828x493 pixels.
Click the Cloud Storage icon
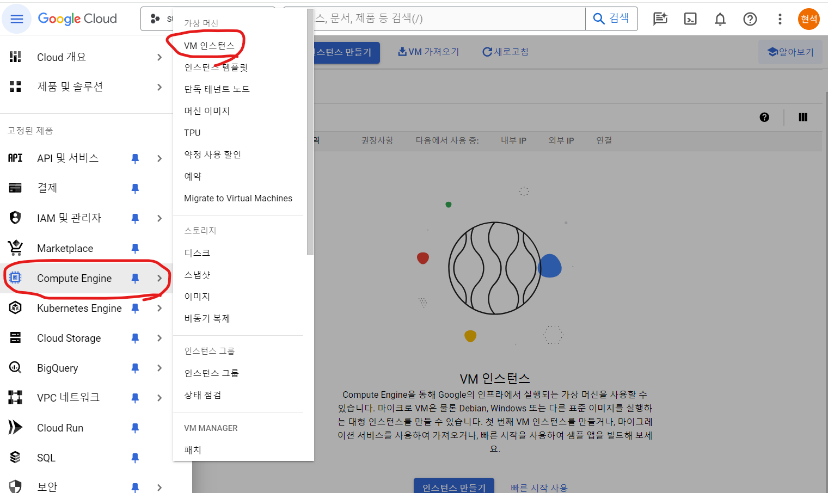(15, 337)
